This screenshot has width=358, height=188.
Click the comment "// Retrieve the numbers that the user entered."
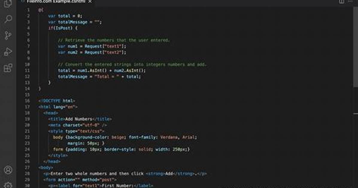(x=114, y=40)
